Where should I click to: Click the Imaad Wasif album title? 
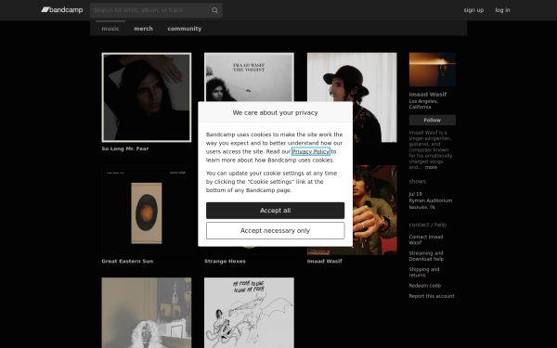[324, 261]
